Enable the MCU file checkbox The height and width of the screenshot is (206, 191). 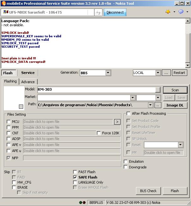[9, 122]
